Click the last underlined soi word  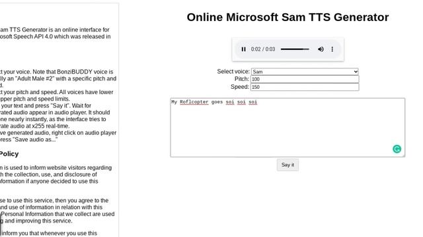pos(252,102)
